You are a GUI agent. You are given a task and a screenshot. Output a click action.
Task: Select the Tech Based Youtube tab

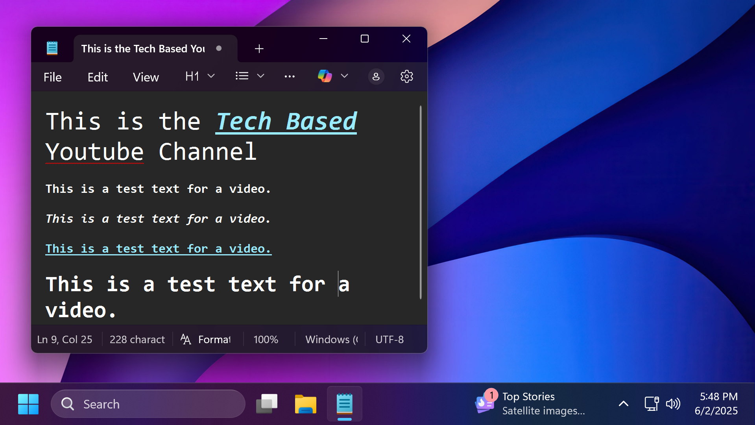tap(143, 48)
